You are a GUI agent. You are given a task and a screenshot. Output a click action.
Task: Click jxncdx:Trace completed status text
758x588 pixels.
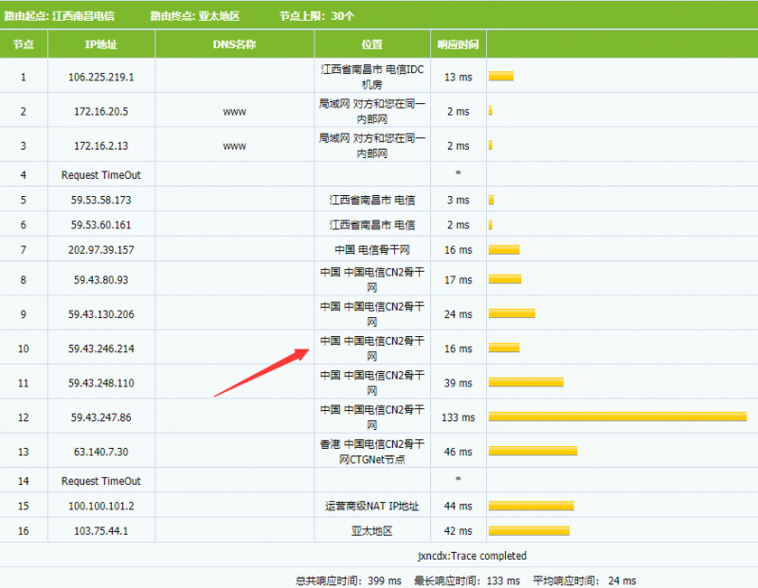point(472,556)
